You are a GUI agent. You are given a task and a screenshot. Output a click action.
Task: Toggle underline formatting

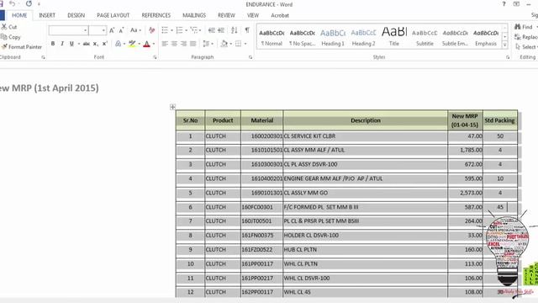(x=71, y=44)
